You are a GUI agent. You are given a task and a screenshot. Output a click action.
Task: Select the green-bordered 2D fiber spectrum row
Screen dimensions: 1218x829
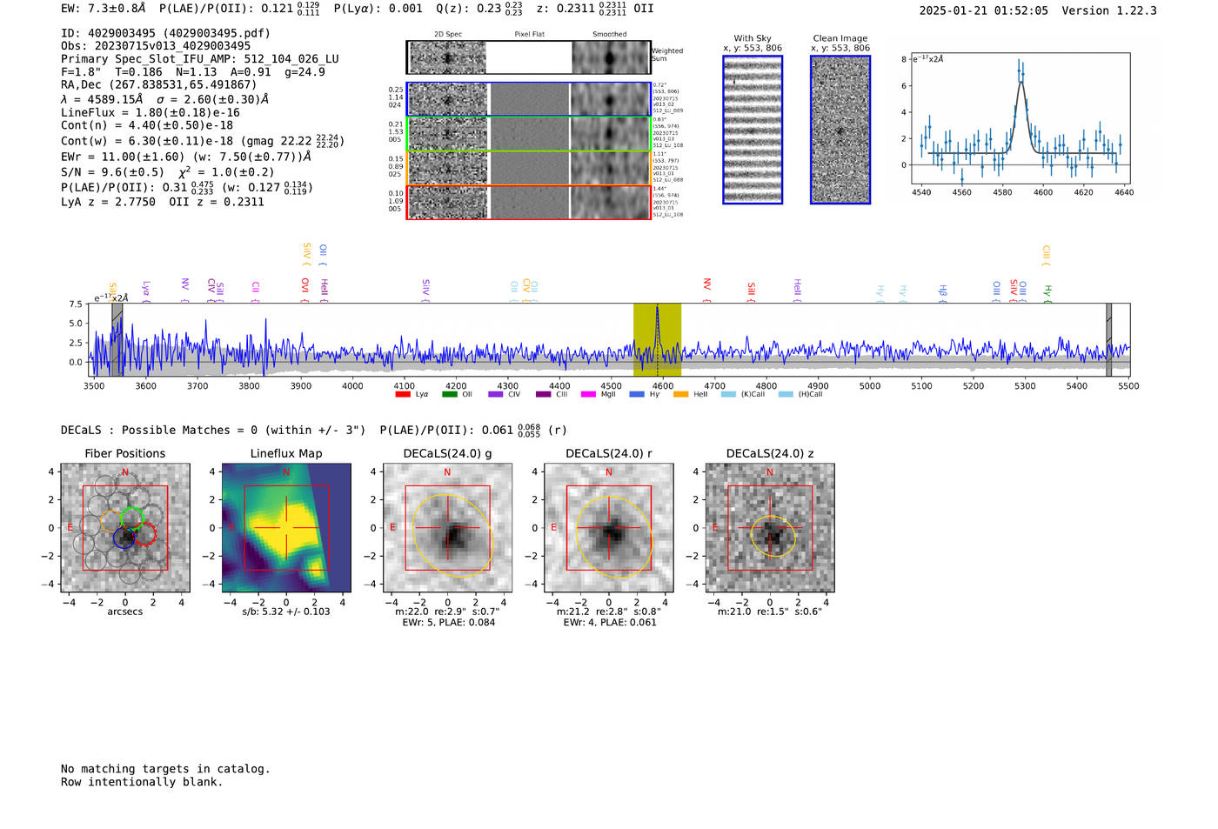click(529, 134)
